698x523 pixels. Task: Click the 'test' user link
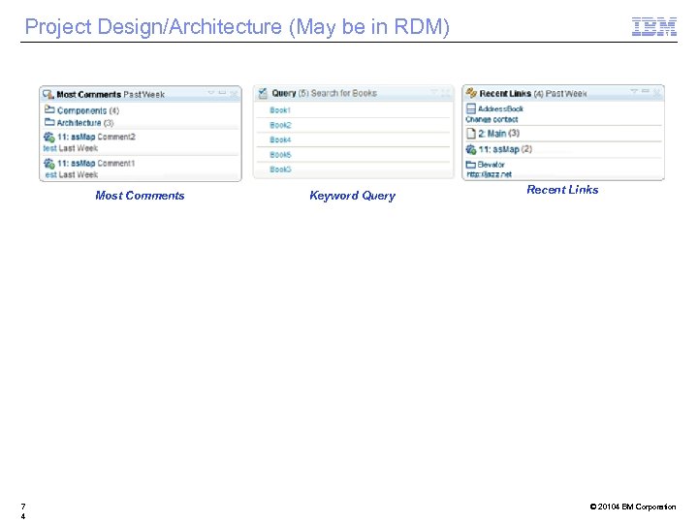[x=49, y=148]
